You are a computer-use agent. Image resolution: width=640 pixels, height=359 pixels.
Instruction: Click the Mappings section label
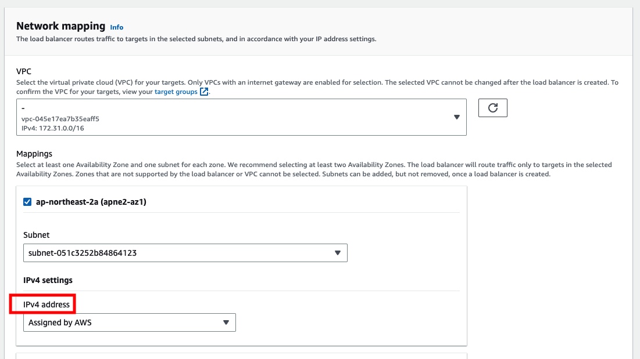pyautogui.click(x=34, y=154)
